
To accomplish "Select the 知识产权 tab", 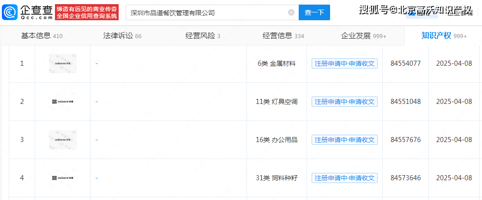I will click(443, 36).
